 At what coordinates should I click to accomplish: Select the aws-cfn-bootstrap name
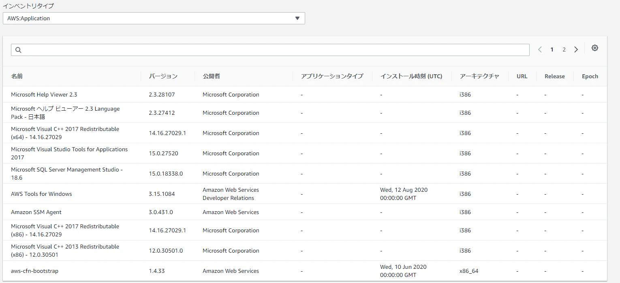34,271
